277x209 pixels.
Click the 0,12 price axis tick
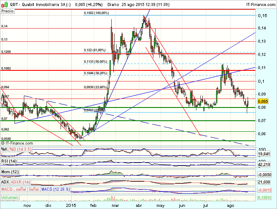pyautogui.click(x=263, y=54)
